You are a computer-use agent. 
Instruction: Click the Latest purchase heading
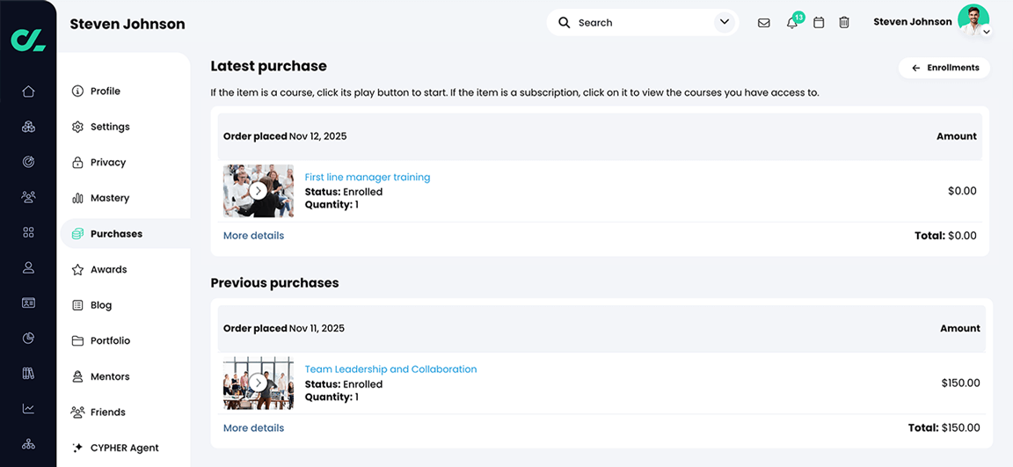[x=269, y=66]
